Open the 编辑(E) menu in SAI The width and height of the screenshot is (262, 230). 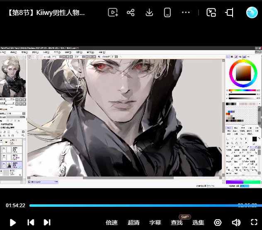click(x=14, y=52)
